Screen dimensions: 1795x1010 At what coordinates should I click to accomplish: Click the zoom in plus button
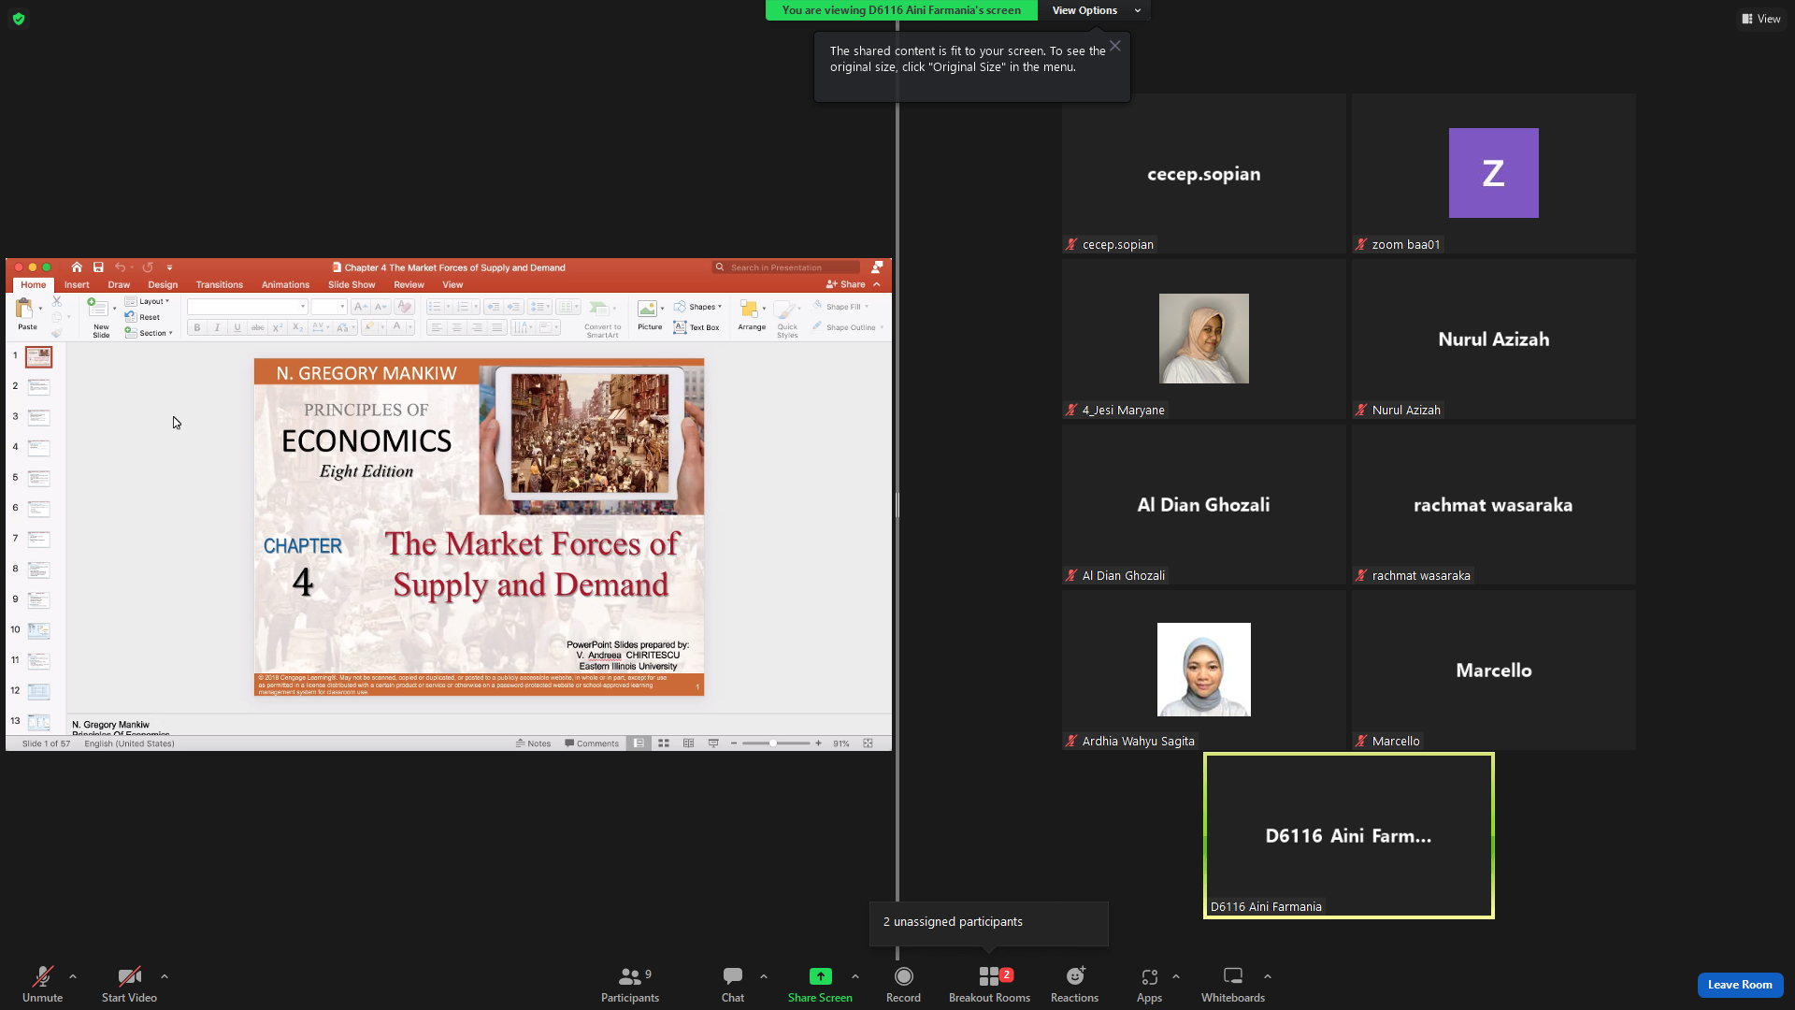click(x=819, y=743)
